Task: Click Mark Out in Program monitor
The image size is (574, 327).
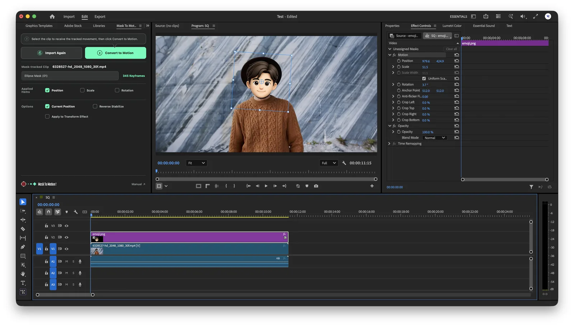Action: (234, 186)
